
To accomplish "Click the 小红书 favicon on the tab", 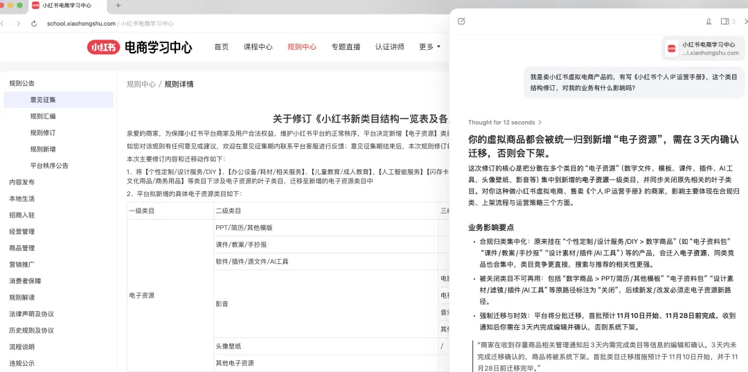I will click(35, 6).
